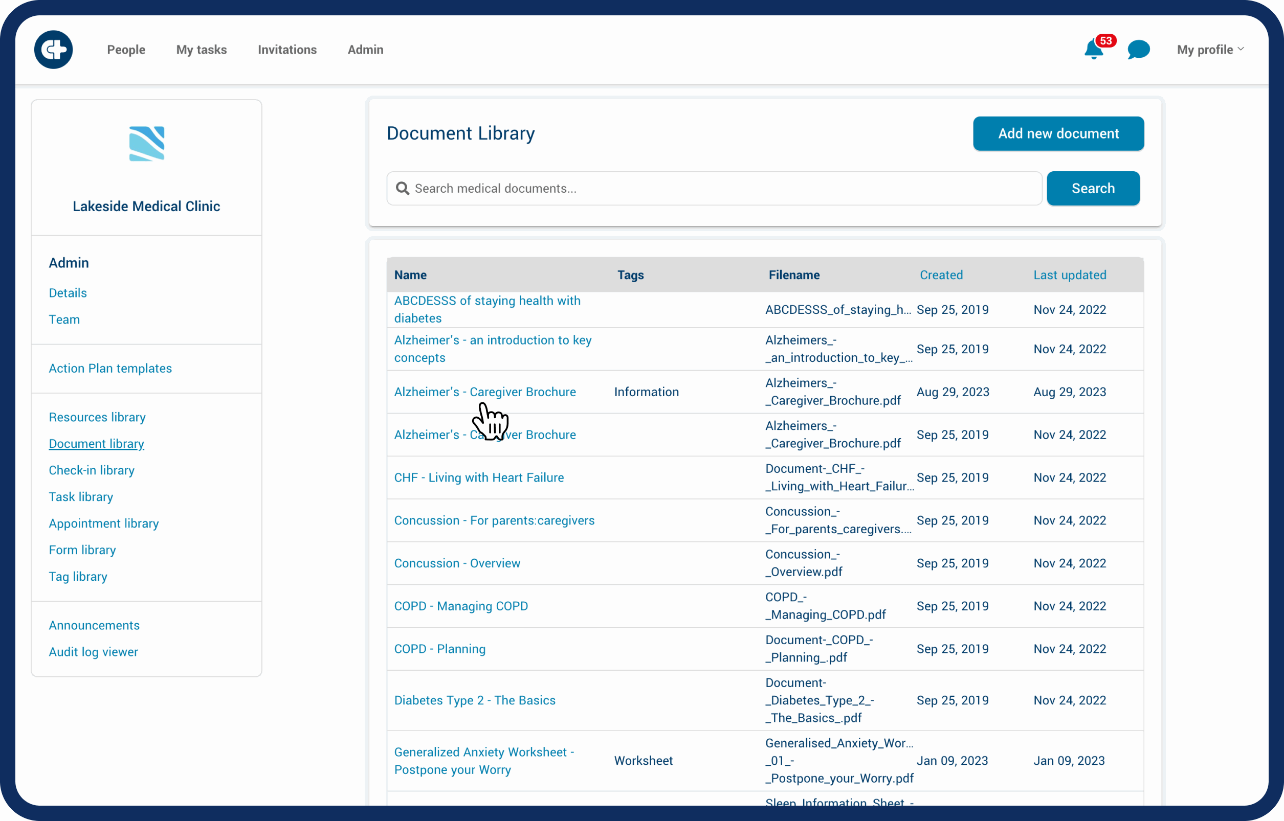Navigate to Audit log viewer

[x=93, y=651]
